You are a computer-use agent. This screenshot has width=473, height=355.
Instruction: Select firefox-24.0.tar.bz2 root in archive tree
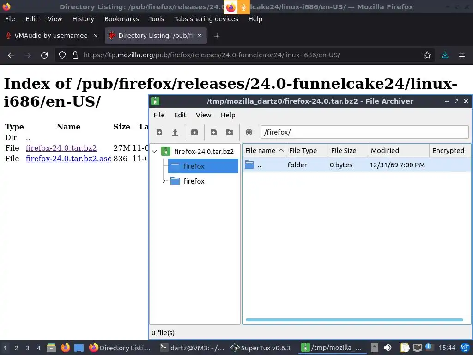(198, 151)
